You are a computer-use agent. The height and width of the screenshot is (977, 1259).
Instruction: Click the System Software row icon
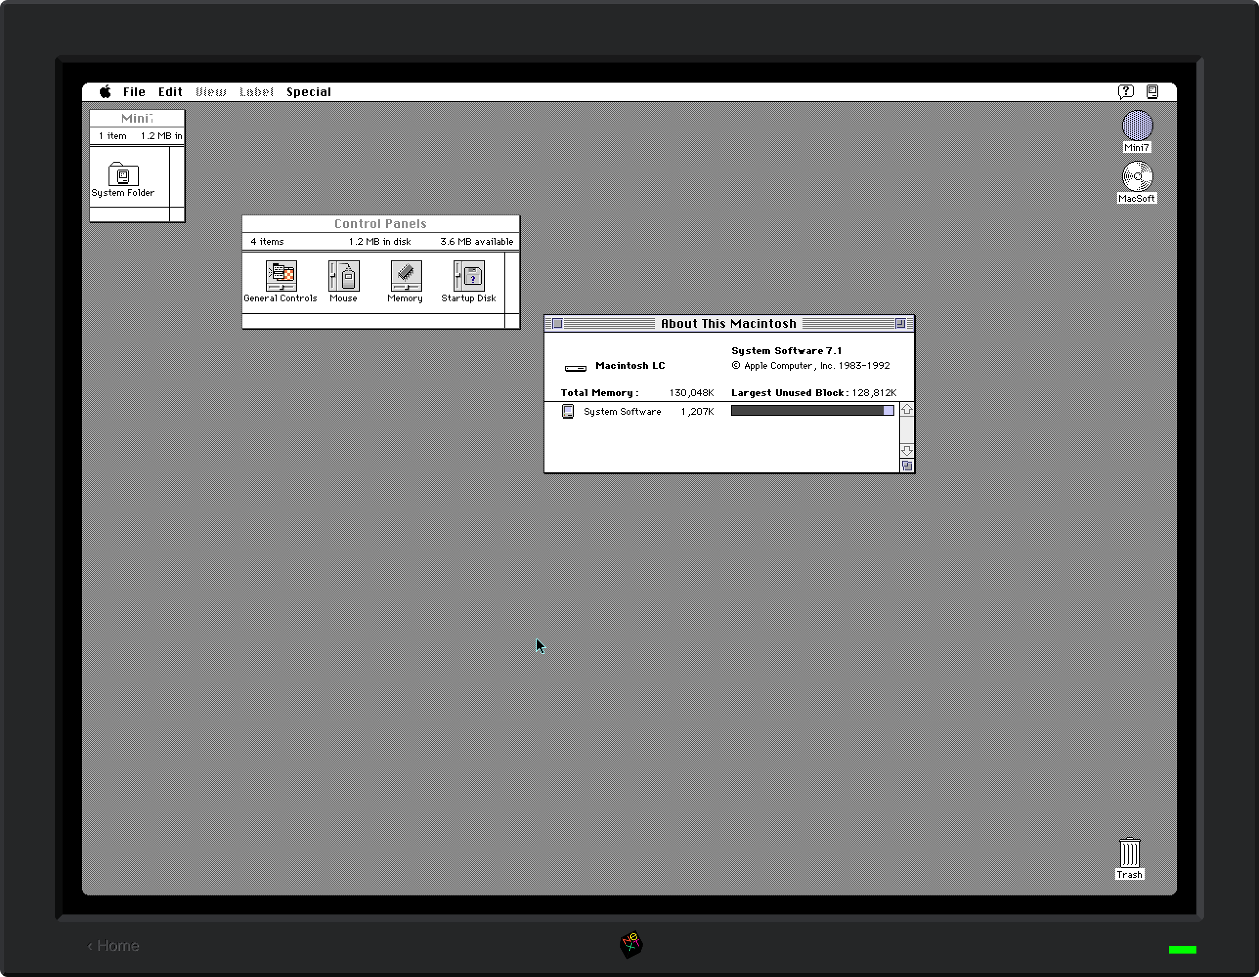(x=568, y=411)
